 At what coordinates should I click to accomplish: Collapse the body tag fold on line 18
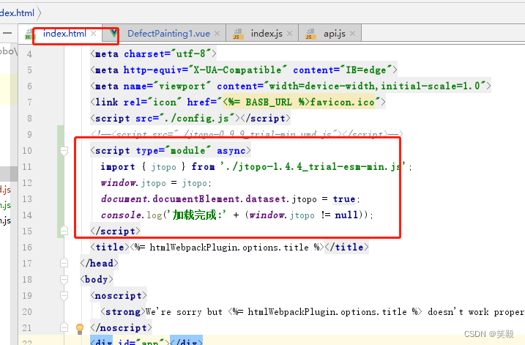tap(64, 279)
